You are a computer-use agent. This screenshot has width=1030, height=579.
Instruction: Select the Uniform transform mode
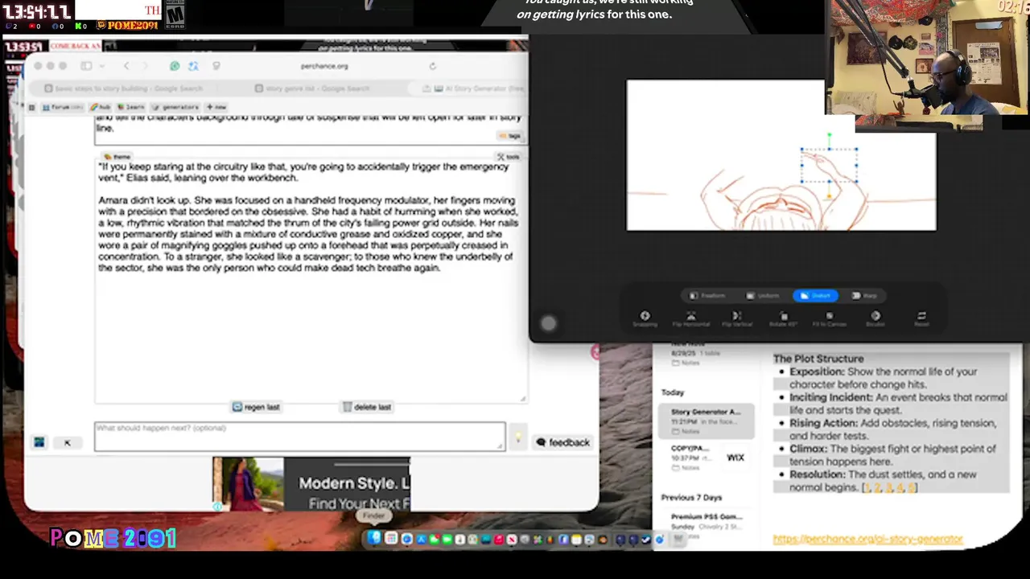coord(763,296)
